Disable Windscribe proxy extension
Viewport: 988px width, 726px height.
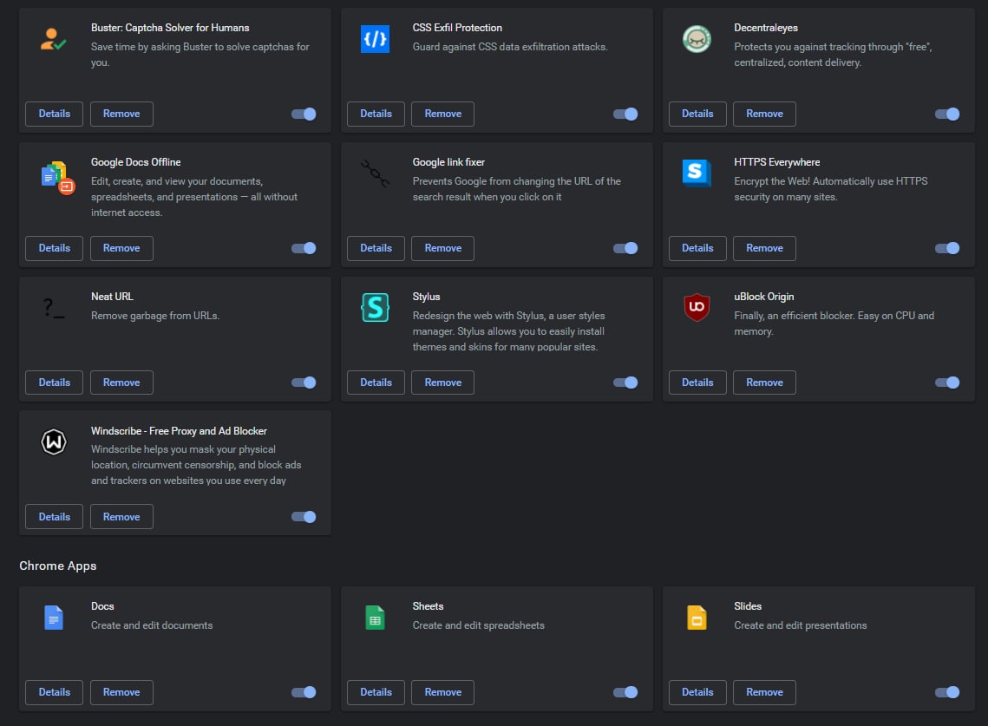pyautogui.click(x=304, y=517)
